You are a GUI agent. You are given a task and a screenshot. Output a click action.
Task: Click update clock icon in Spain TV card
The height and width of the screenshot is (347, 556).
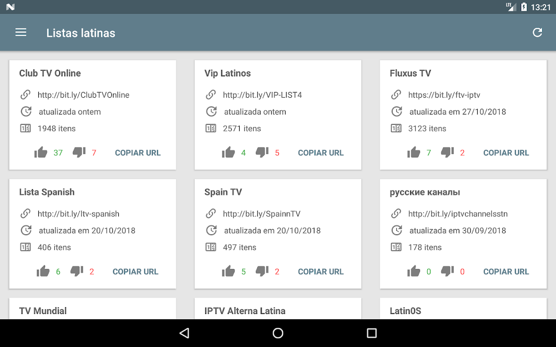pos(211,230)
